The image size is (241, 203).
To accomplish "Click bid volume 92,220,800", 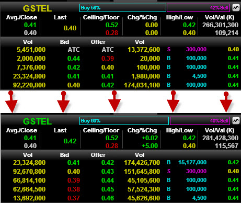I will pyautogui.click(x=29, y=85).
